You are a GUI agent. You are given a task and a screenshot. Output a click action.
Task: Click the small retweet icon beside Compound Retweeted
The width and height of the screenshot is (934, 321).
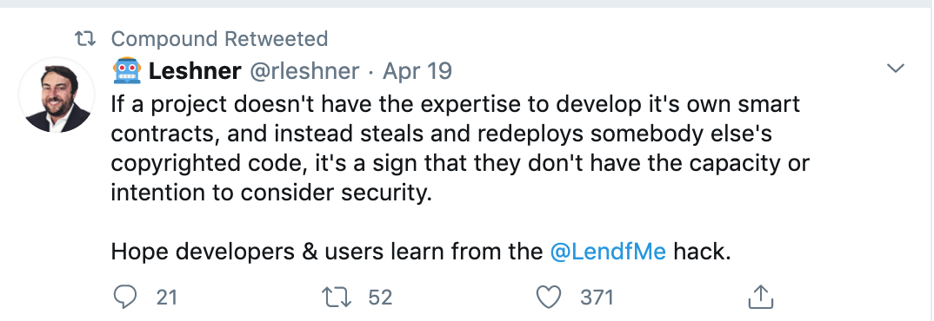(85, 40)
